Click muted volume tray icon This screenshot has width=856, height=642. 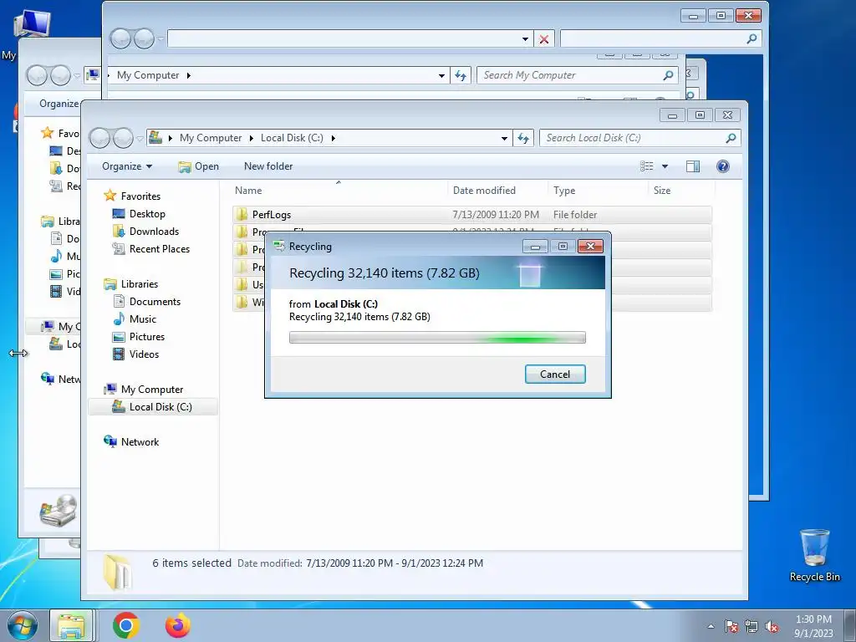click(772, 626)
